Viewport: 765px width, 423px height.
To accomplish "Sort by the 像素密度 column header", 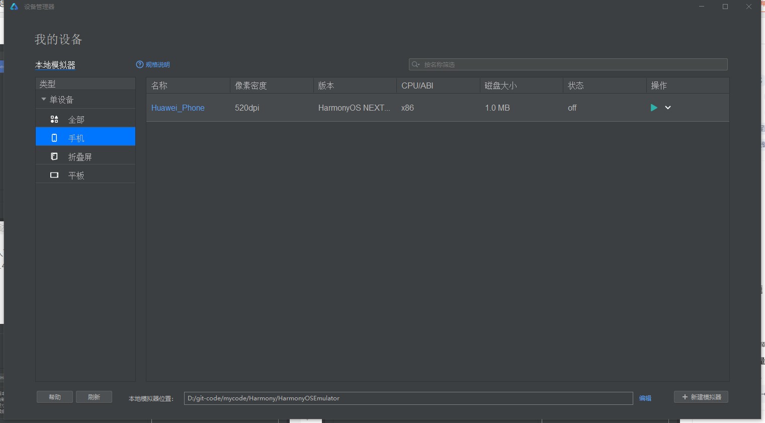I will tap(272, 86).
